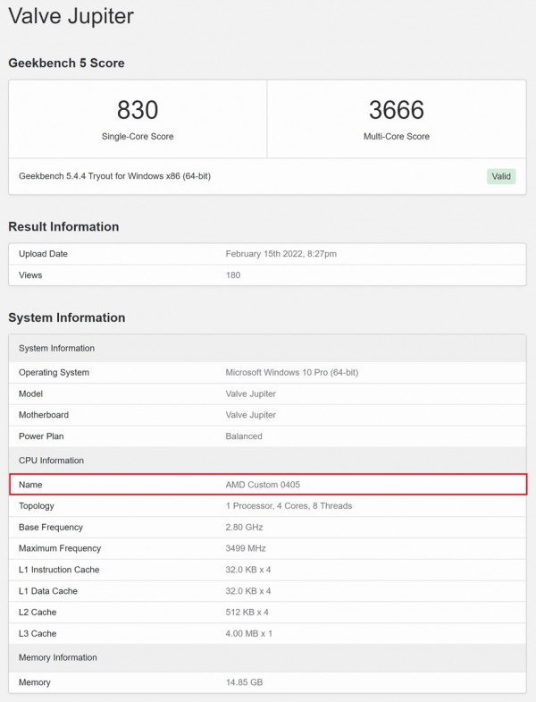536x702 pixels.
Task: Click the Result Information heading
Action: (x=63, y=227)
